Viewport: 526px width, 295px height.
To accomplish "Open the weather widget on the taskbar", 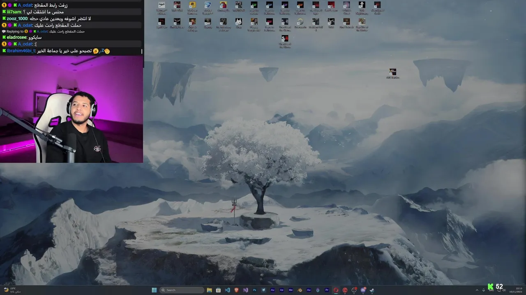I will point(12,290).
